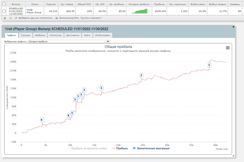Click the add-statistic icon beside Добавить другую статистику

pos(16,18)
